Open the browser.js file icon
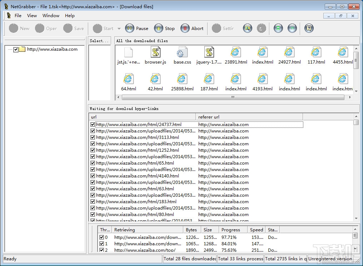This screenshot has width=363, height=266. point(155,52)
